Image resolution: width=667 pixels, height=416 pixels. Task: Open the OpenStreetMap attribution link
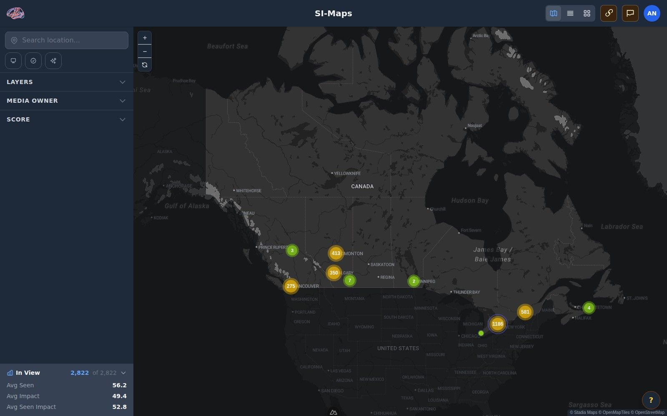pos(649,413)
